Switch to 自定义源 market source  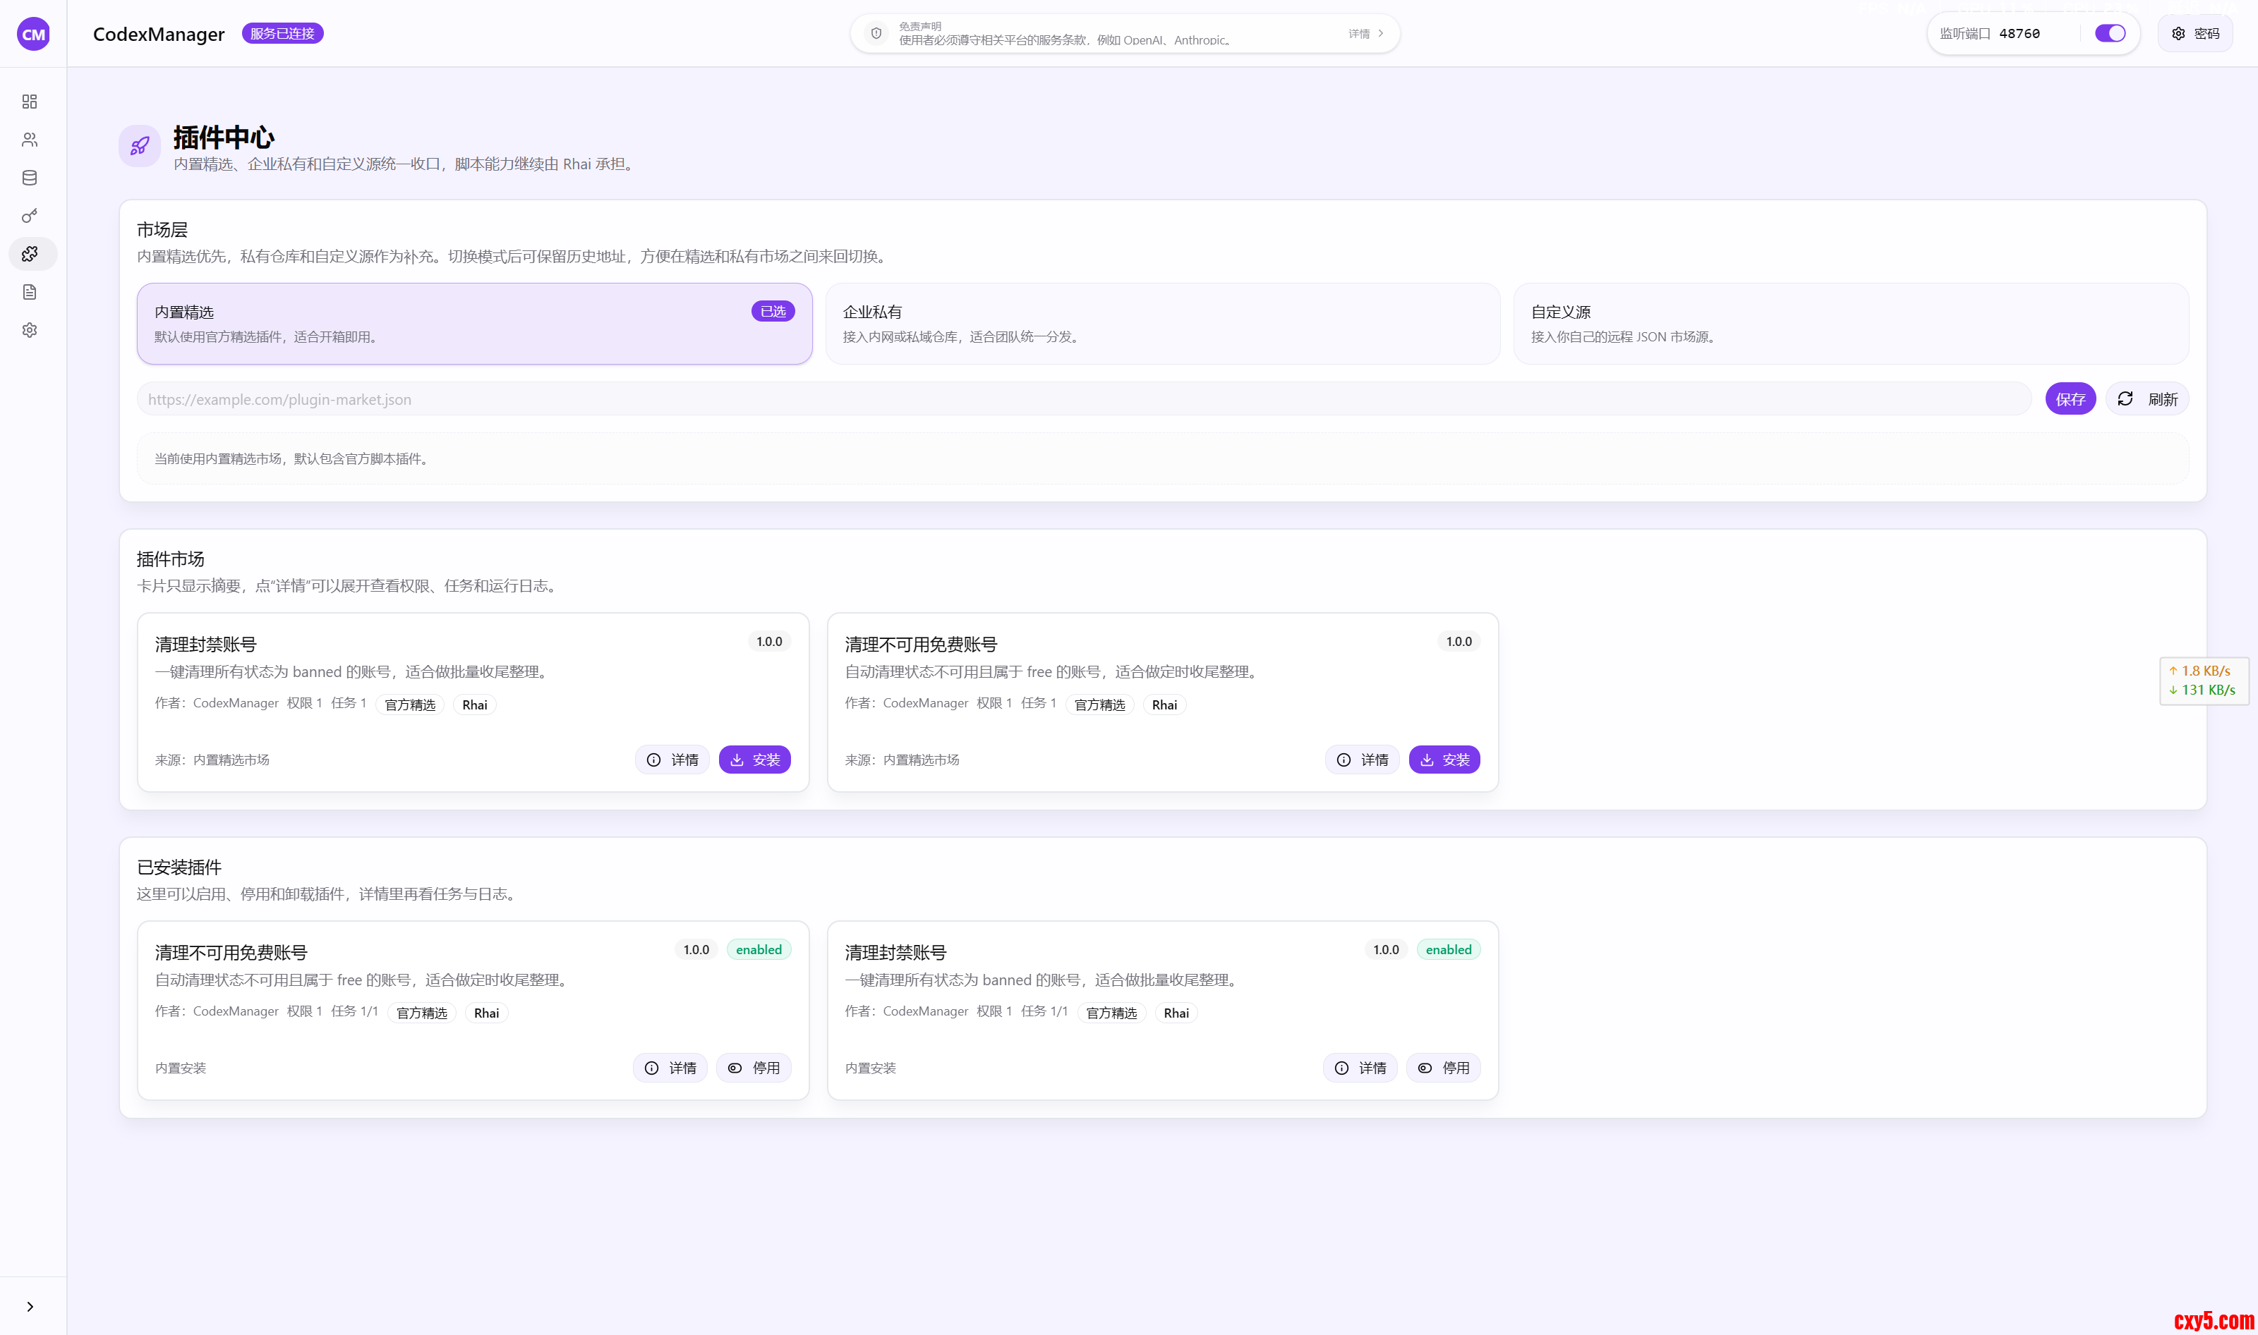(x=1850, y=324)
